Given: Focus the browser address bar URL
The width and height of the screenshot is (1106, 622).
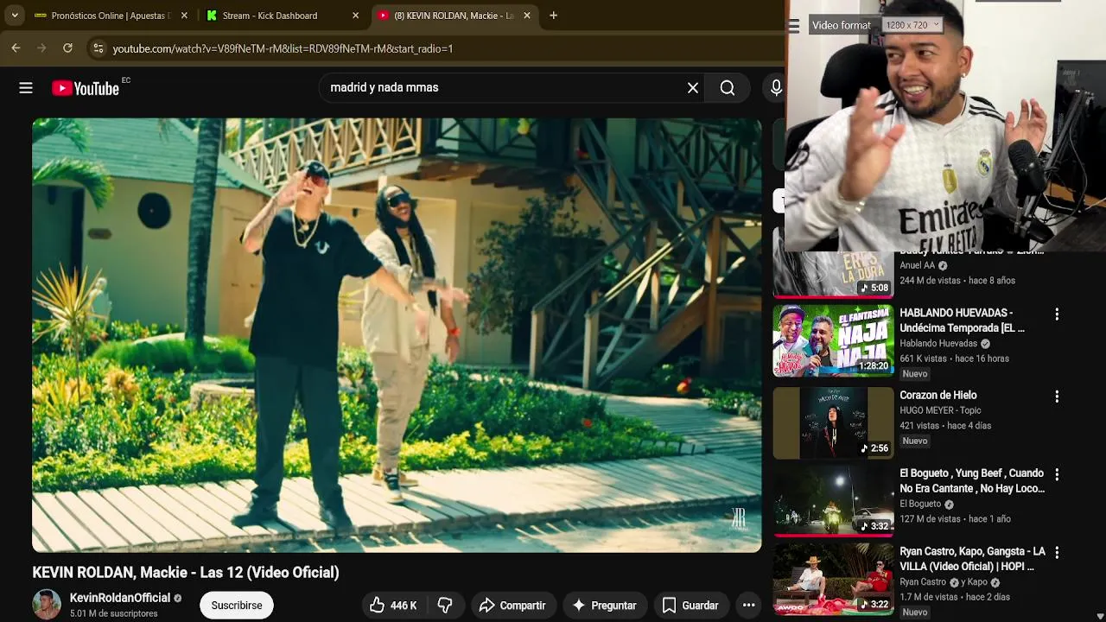Looking at the screenshot, I should 283,48.
